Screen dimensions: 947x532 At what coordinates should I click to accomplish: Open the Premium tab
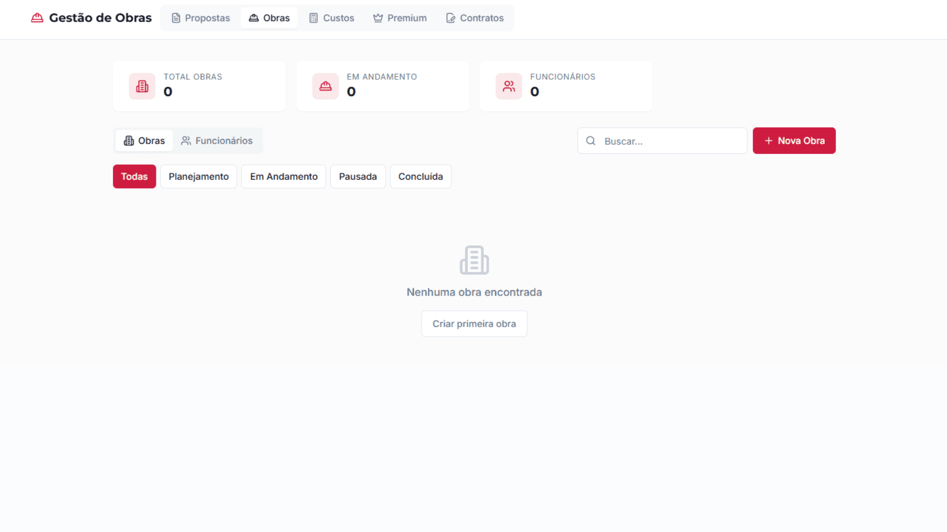pyautogui.click(x=400, y=18)
